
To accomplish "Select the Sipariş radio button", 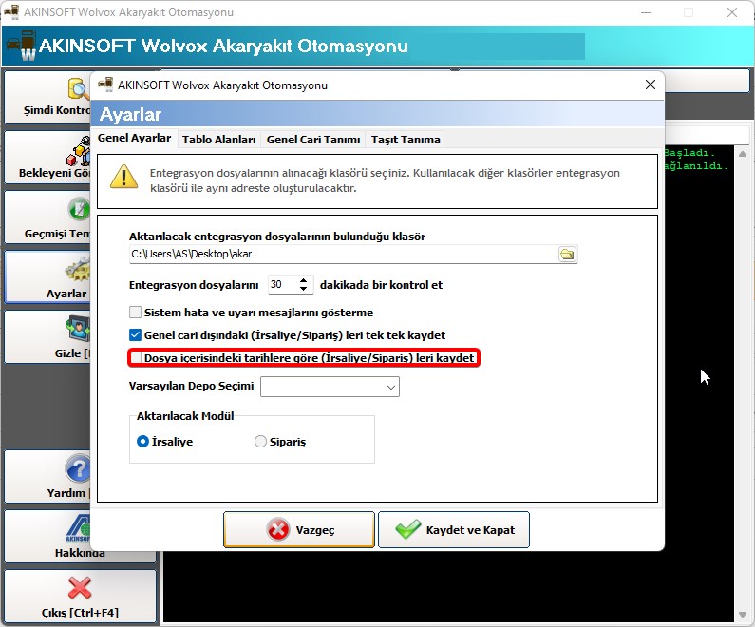I will (260, 441).
